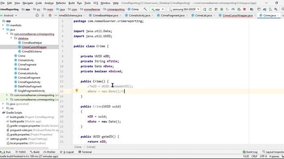Open the SDK Manager icon
Screen dimensions: 284x159
coord(276,9)
